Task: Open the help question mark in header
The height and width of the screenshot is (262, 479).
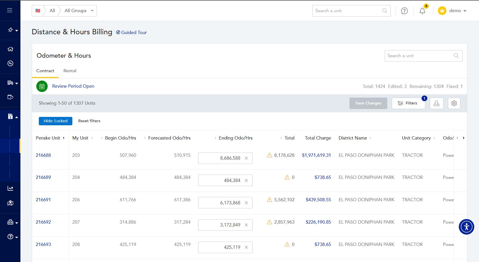Action: pyautogui.click(x=404, y=11)
